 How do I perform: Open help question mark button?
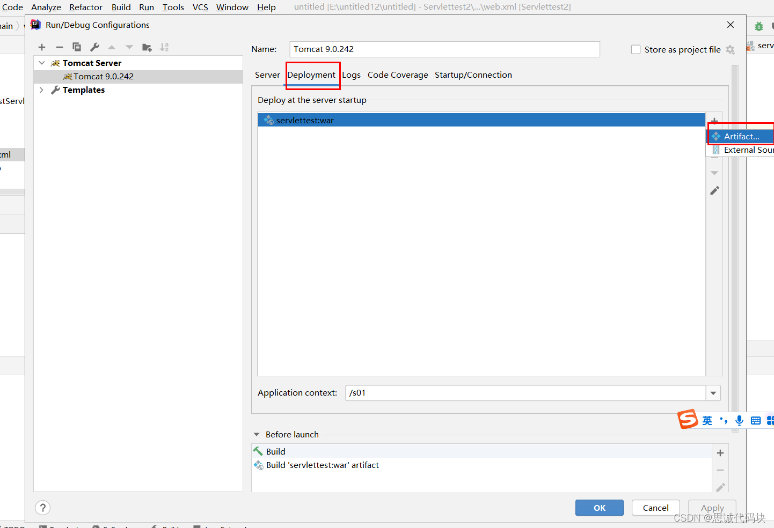pos(43,508)
